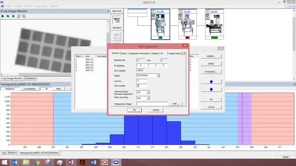Click the Sub-number input field
This screenshot has width=296, height=166.
coord(142,86)
